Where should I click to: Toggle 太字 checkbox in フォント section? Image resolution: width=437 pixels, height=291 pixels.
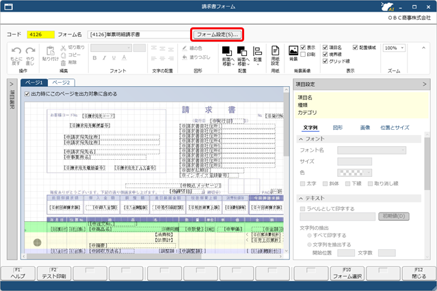303,184
